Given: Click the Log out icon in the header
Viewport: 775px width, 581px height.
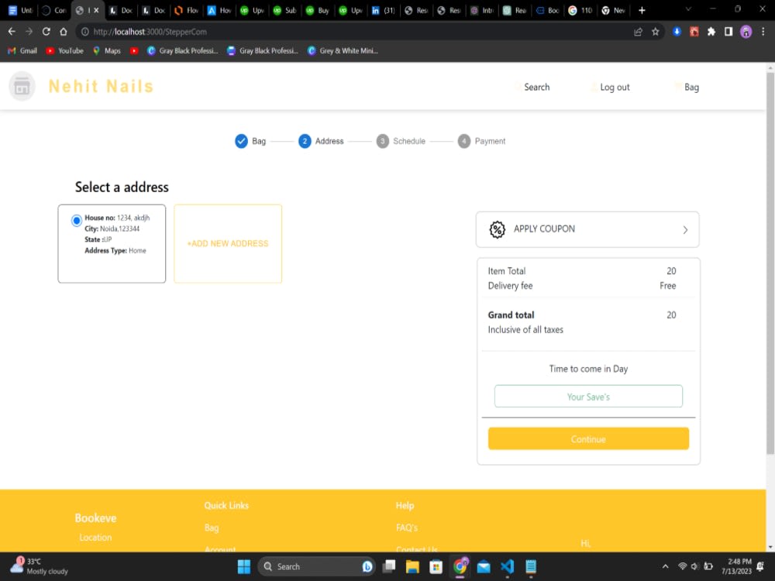Looking at the screenshot, I should tap(593, 87).
